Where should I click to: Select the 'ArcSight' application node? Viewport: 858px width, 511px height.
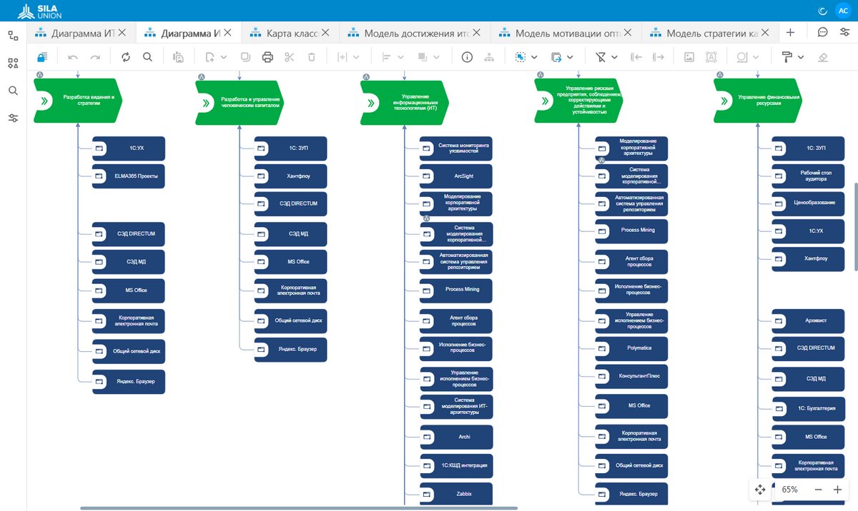pyautogui.click(x=456, y=176)
